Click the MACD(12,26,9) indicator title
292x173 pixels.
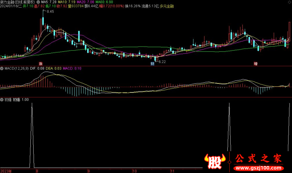[16, 68]
